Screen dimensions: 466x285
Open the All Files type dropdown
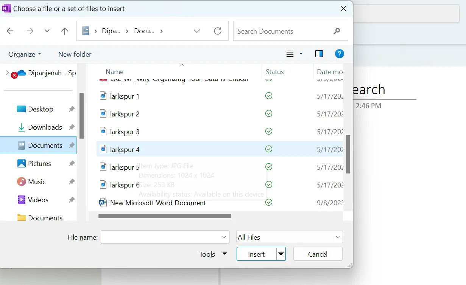(290, 237)
